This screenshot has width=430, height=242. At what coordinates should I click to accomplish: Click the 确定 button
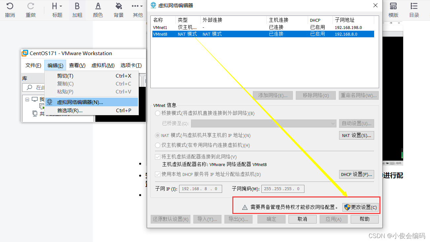(271, 219)
